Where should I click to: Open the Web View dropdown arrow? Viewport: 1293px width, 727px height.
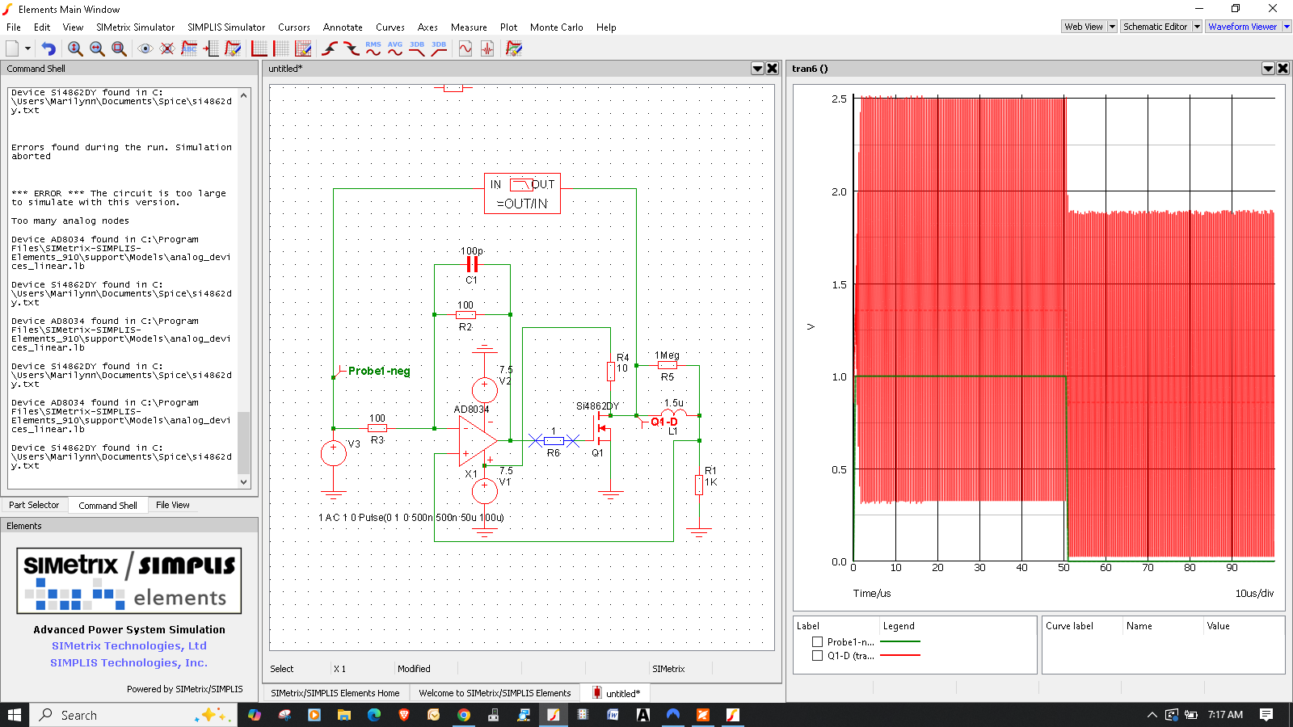(1112, 27)
